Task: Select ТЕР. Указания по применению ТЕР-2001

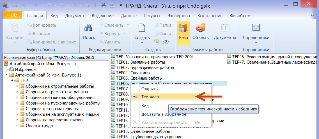Action: (x=152, y=57)
